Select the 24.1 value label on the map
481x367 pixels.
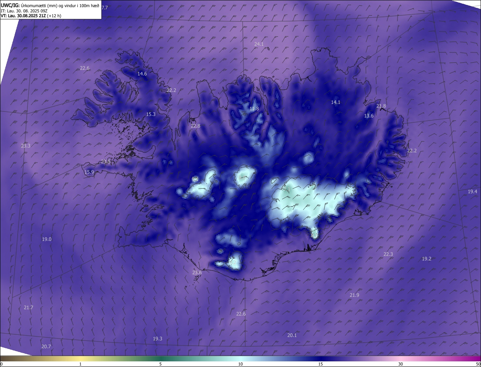pyautogui.click(x=259, y=44)
